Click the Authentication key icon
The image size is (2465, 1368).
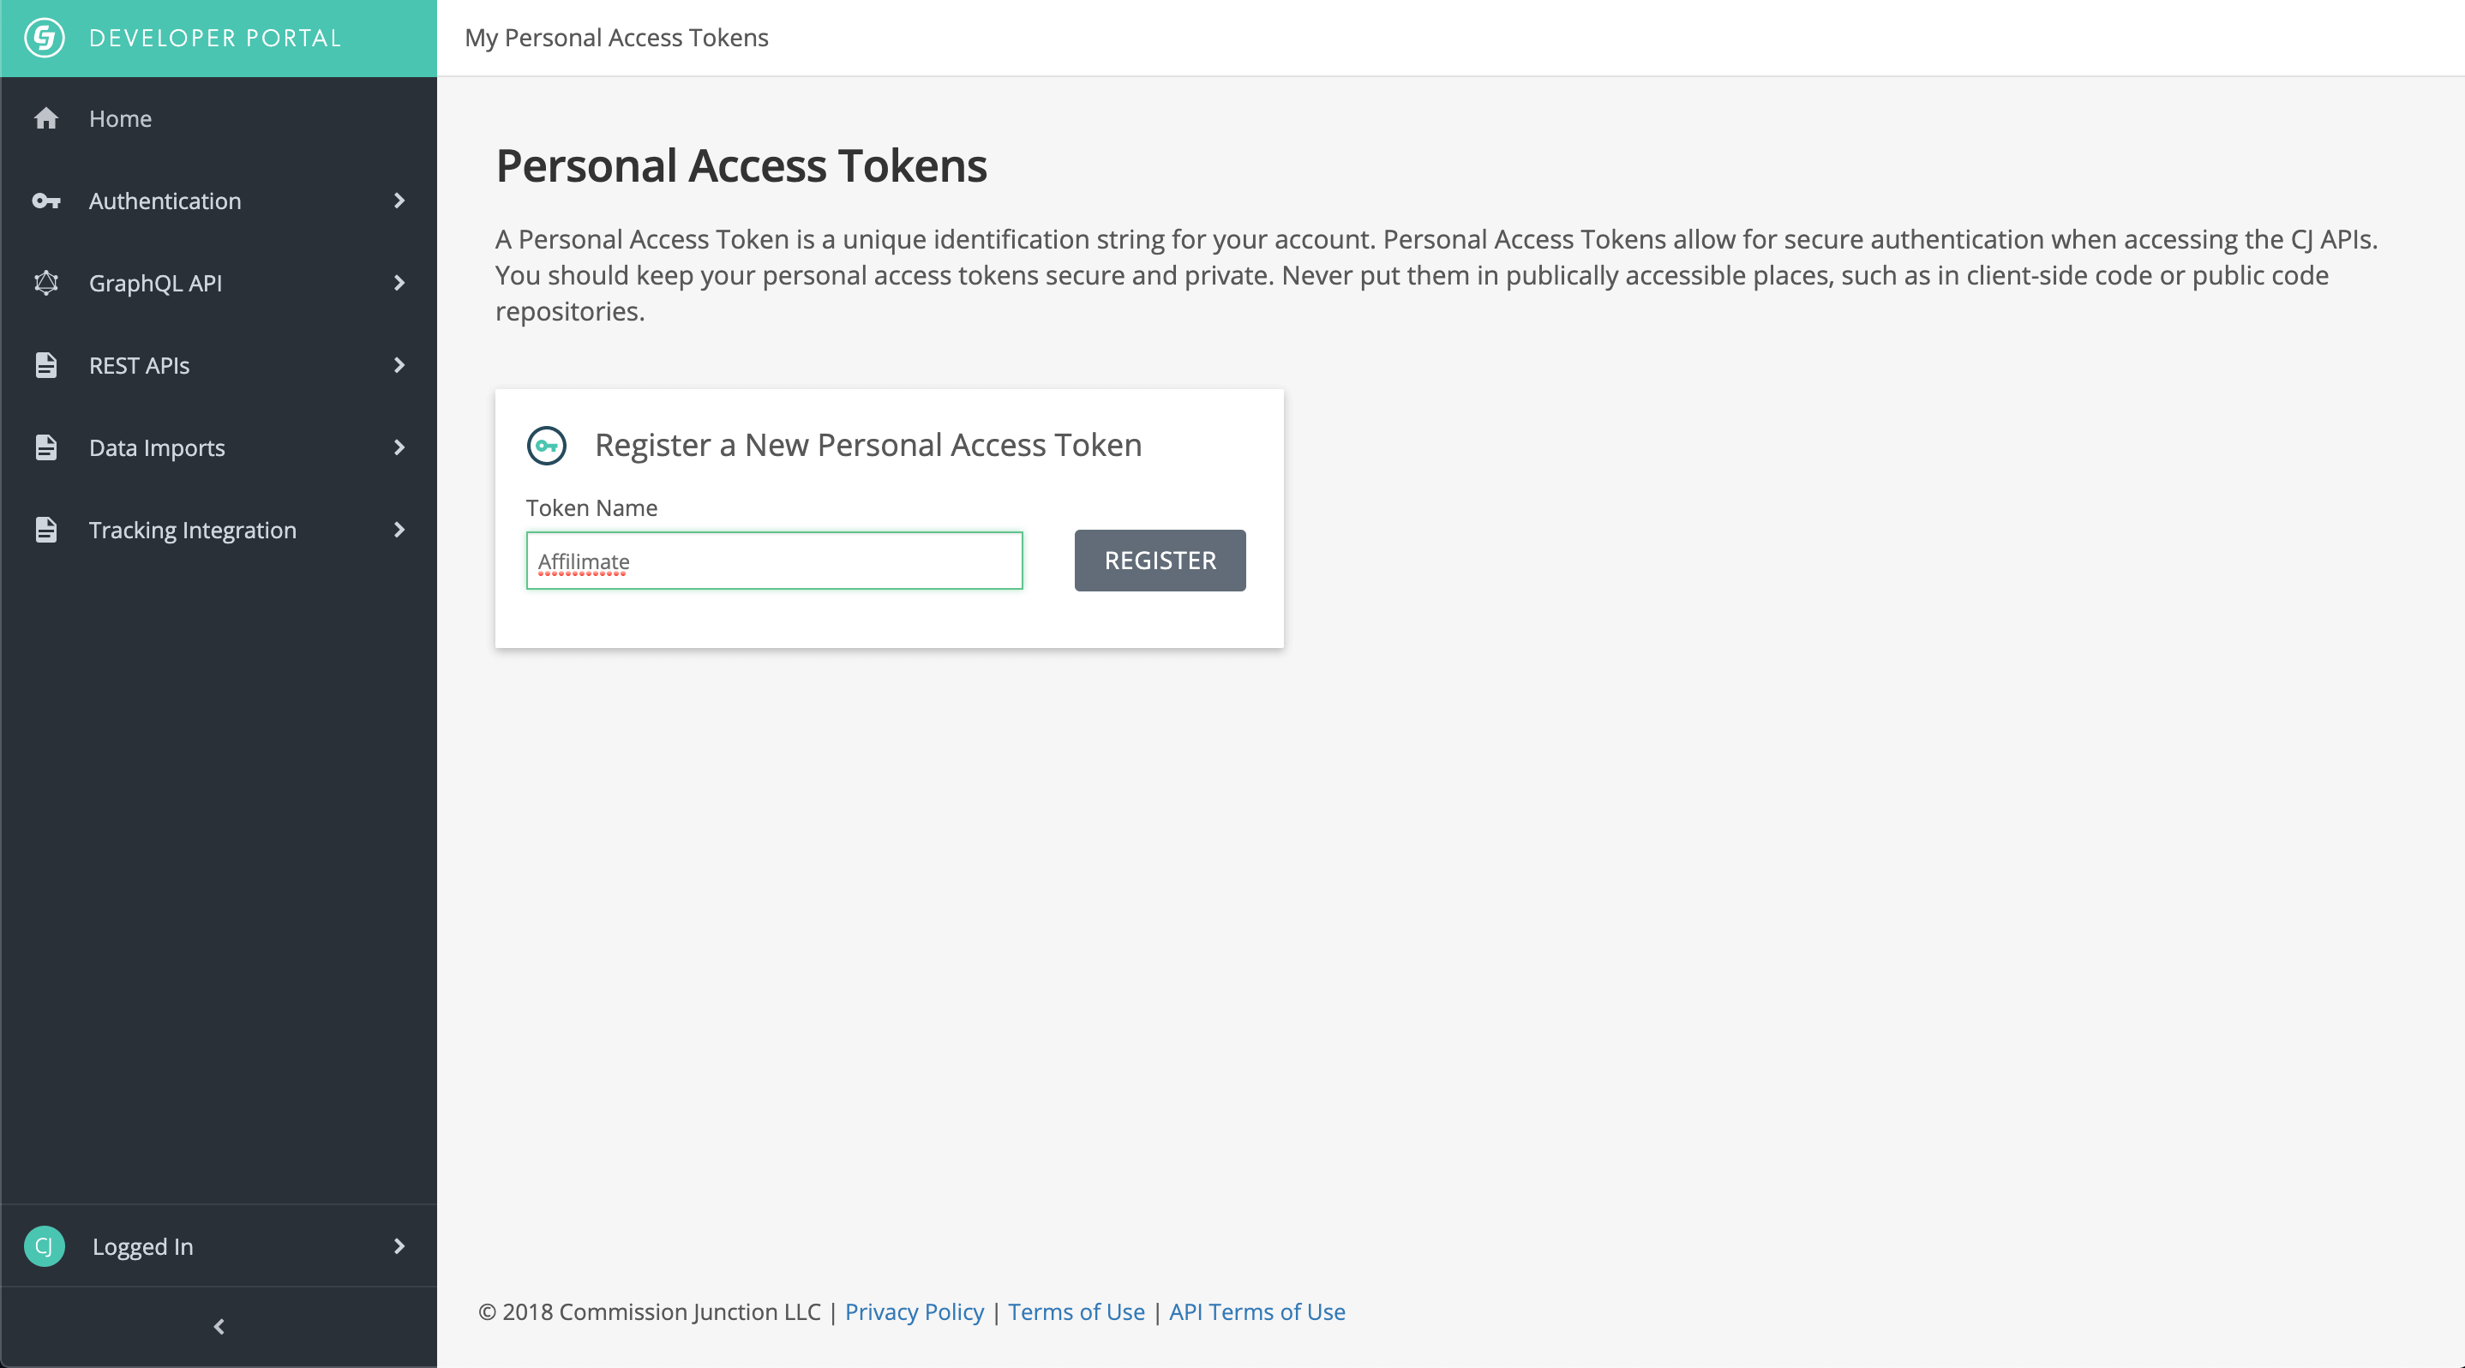click(46, 201)
